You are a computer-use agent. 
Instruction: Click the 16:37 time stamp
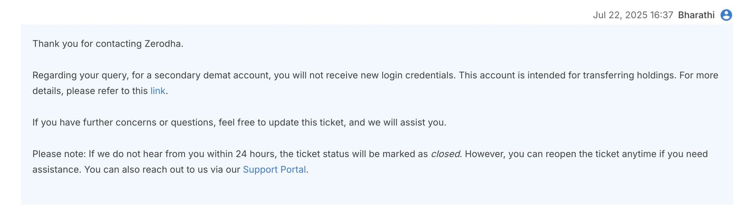[661, 15]
